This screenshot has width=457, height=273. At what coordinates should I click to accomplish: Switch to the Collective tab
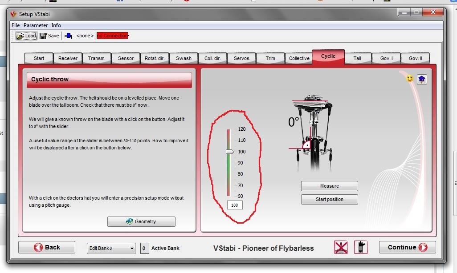pos(299,58)
